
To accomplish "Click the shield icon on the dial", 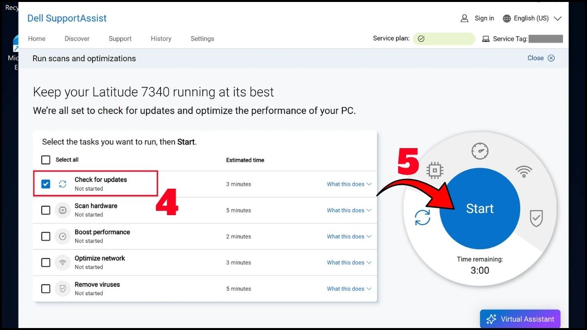I will coord(537,218).
